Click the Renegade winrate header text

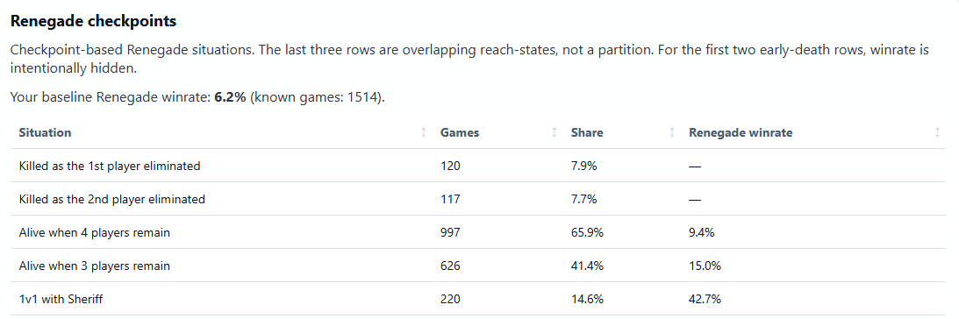[x=740, y=132]
